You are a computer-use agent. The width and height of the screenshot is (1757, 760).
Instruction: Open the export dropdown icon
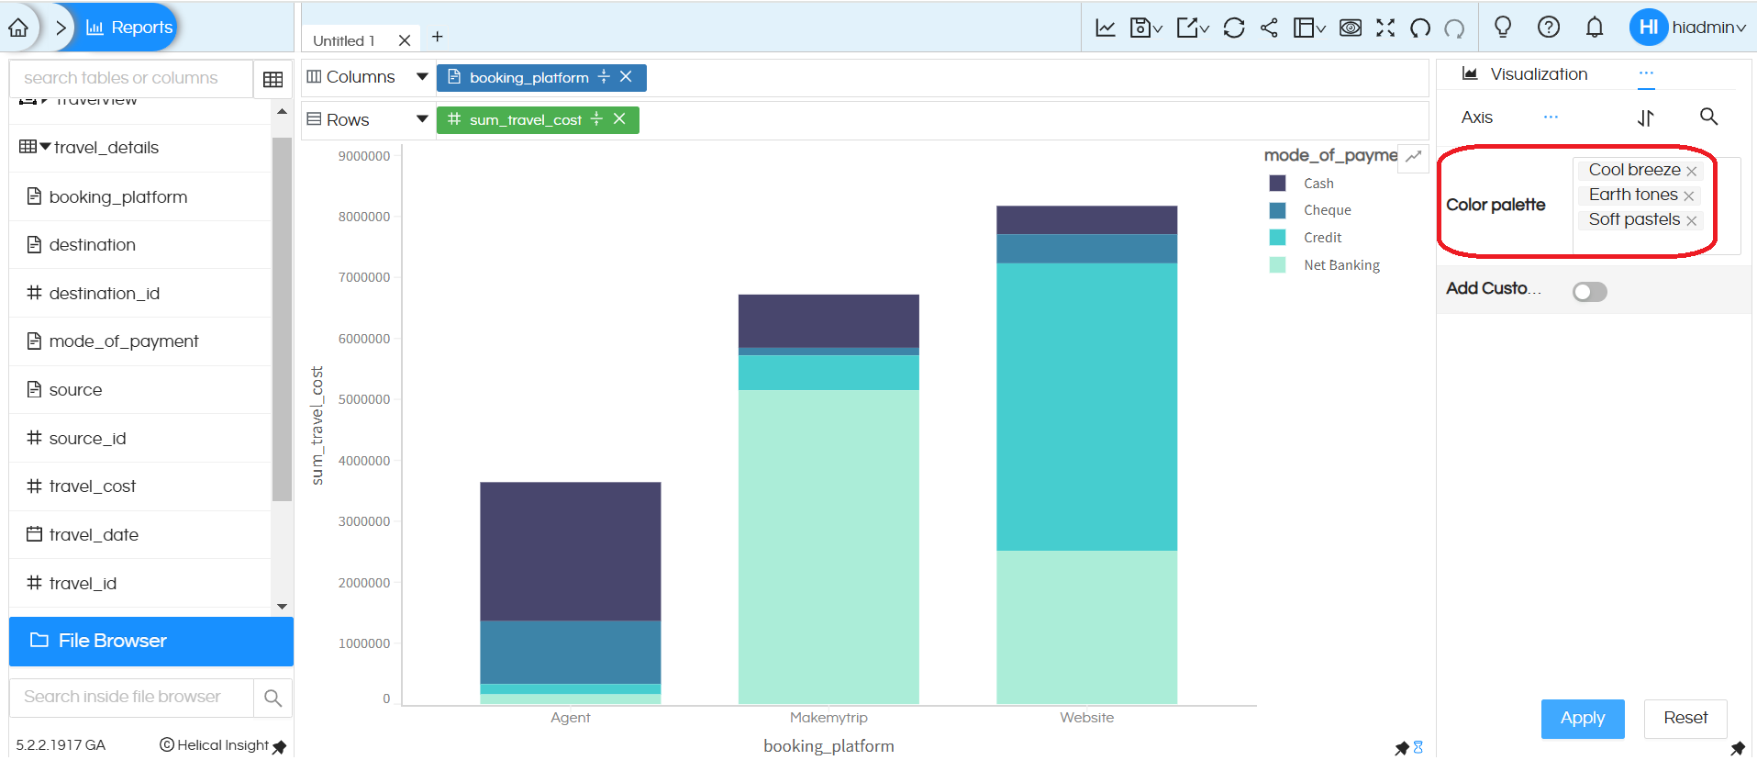click(x=1193, y=28)
